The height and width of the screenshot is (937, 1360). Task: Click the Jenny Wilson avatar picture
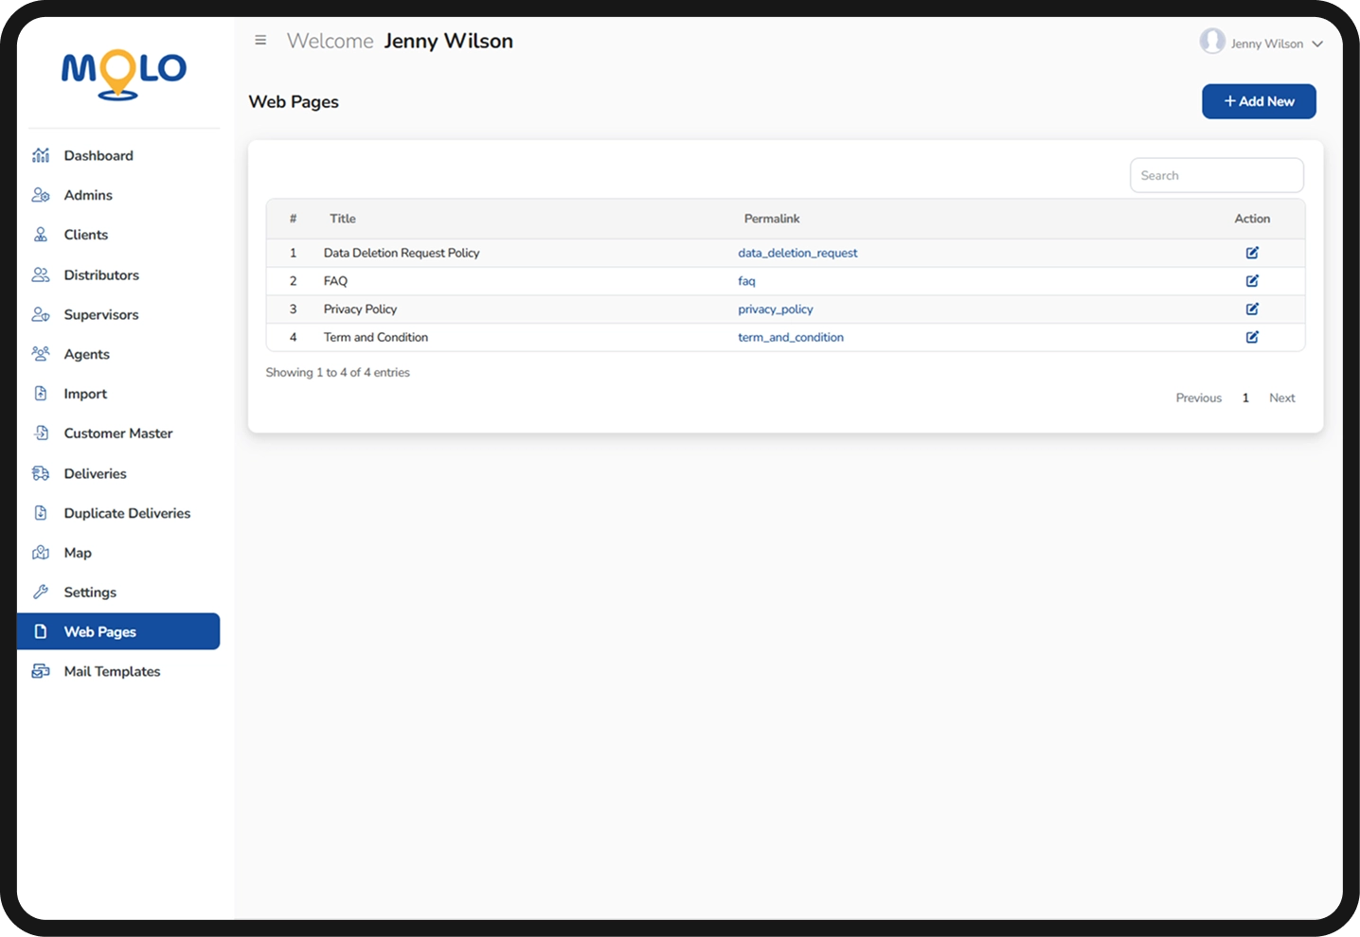[1212, 42]
